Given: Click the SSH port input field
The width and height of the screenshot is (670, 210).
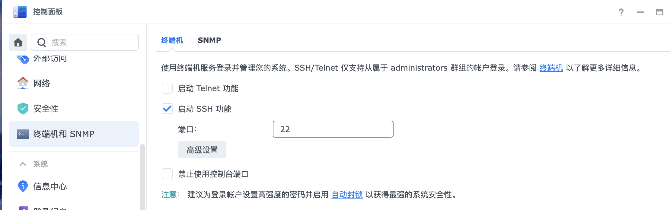Looking at the screenshot, I should 333,129.
